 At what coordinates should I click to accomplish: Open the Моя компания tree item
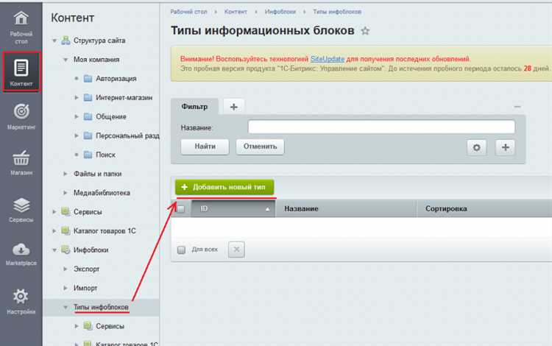(96, 60)
